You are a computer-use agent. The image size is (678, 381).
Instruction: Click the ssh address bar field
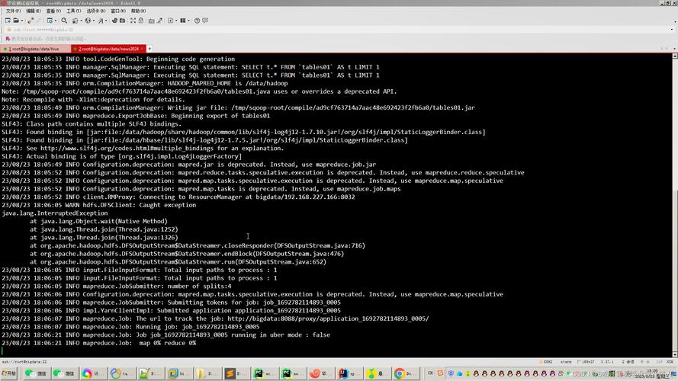337,30
